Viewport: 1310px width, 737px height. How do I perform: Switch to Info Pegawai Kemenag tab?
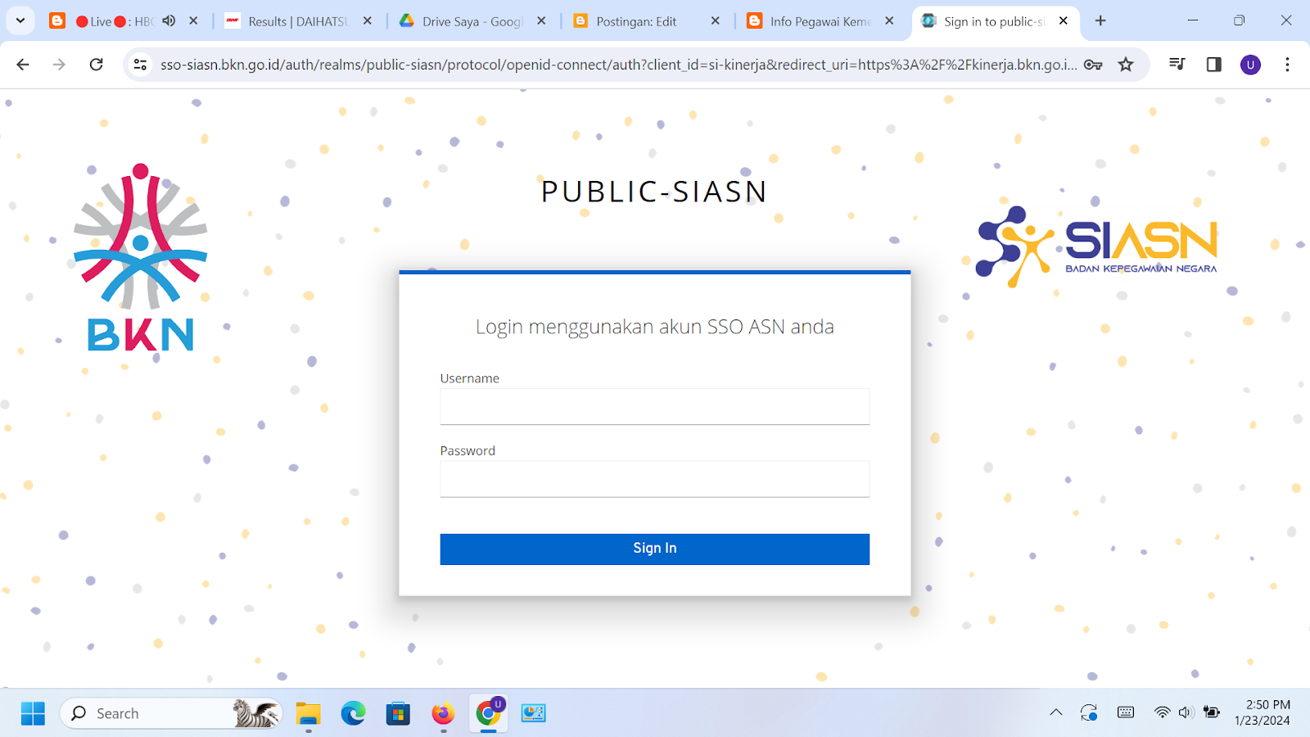coord(820,21)
